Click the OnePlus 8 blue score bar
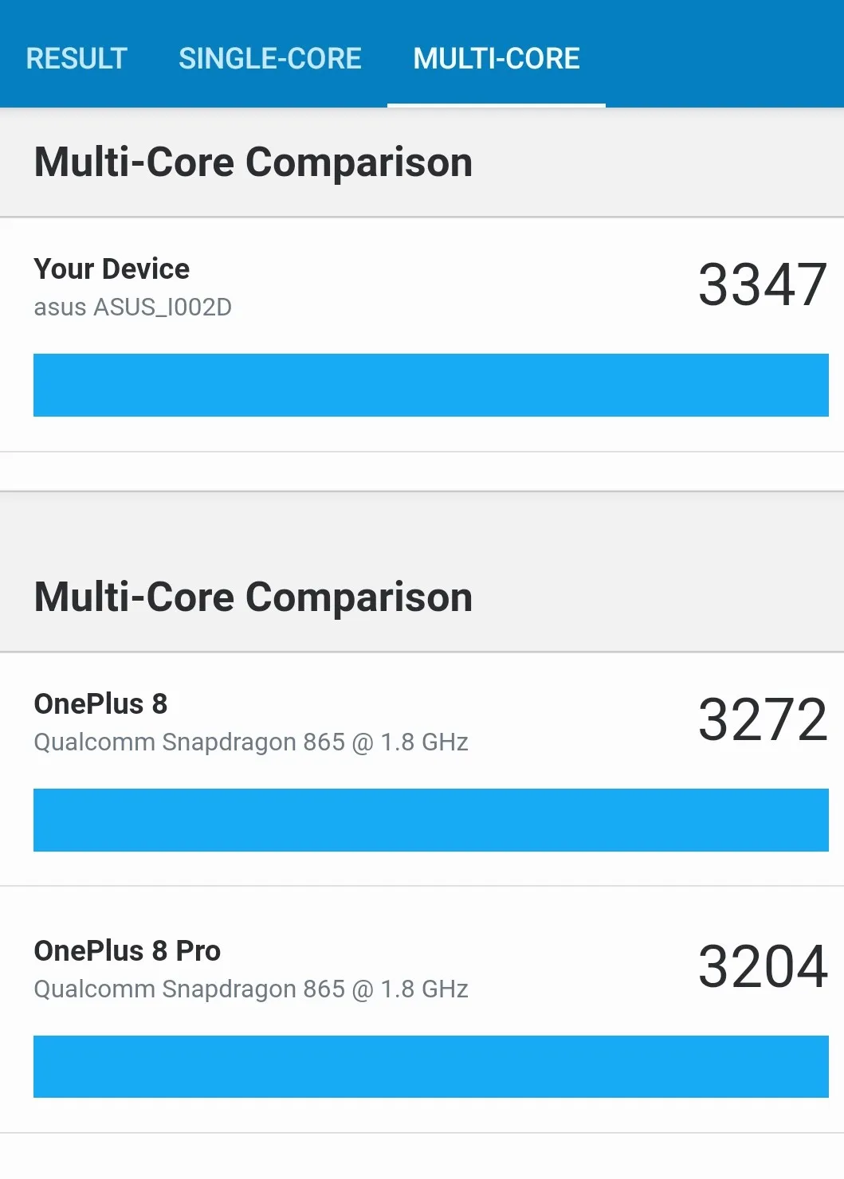844x1179 pixels. coord(431,820)
